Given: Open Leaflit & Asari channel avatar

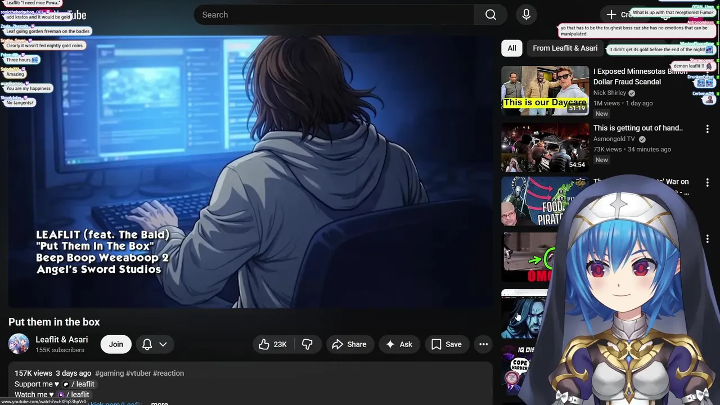Looking at the screenshot, I should tap(19, 344).
